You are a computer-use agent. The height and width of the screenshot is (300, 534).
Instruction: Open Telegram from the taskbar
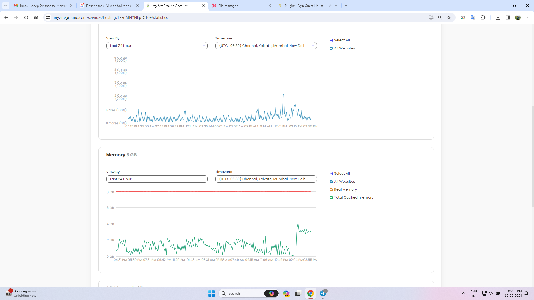click(323, 293)
